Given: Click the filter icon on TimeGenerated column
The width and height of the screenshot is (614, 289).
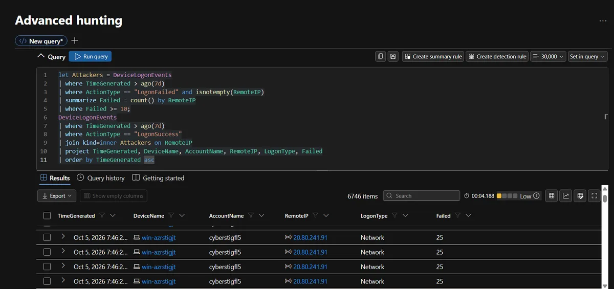Looking at the screenshot, I should (x=102, y=216).
